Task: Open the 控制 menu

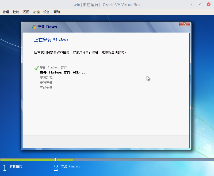Action: pyautogui.click(x=16, y=12)
